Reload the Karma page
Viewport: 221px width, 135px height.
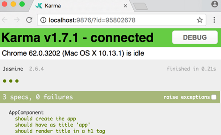click(29, 20)
